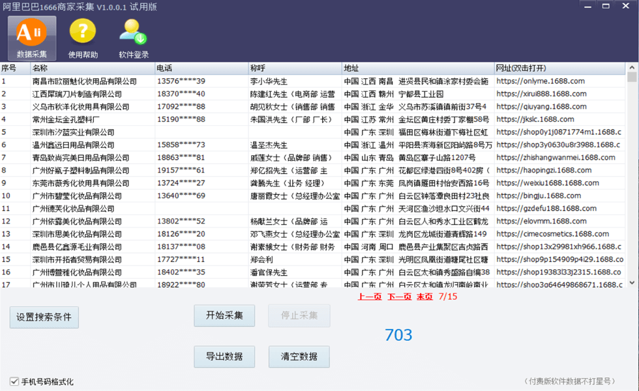Open the 数据采集 toolbar icon

[x=32, y=38]
